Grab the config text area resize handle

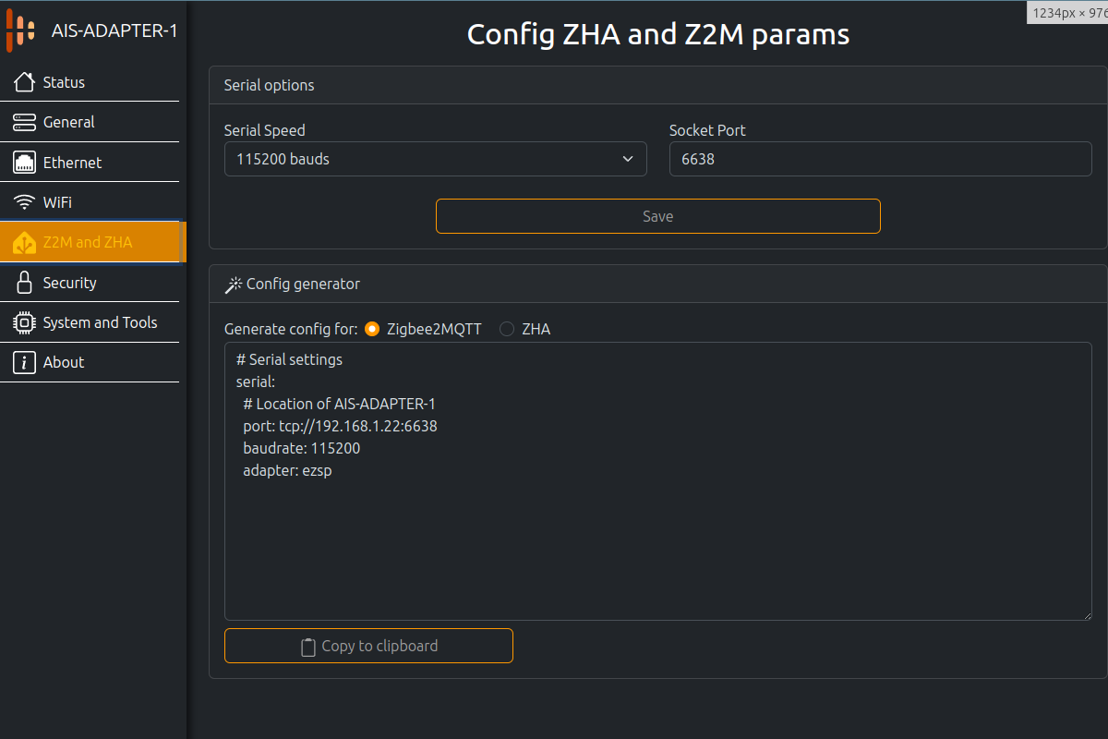1087,615
